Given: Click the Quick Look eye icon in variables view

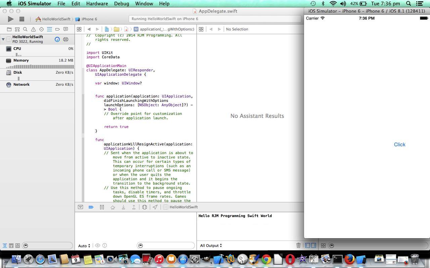Looking at the screenshot, I should (97, 246).
